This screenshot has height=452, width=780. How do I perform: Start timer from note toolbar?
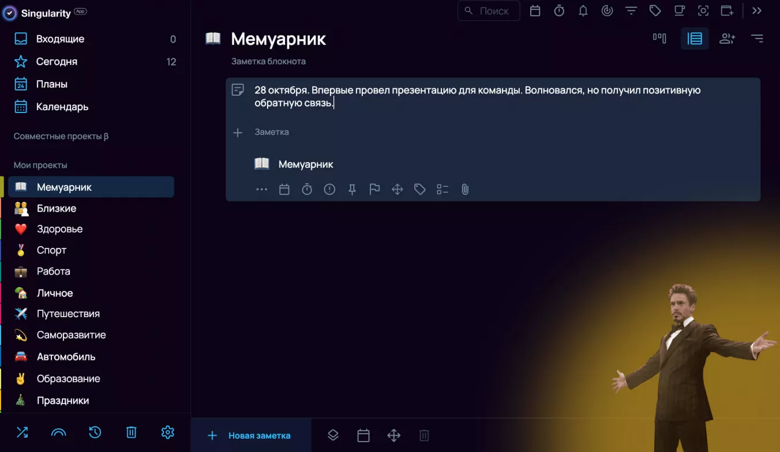tap(307, 189)
